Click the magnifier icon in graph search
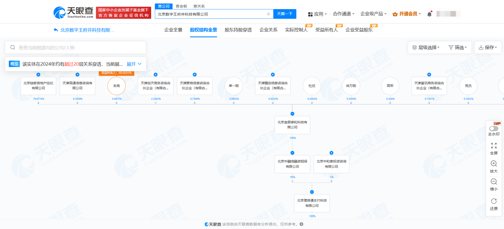This screenshot has height=229, width=504. point(13,47)
